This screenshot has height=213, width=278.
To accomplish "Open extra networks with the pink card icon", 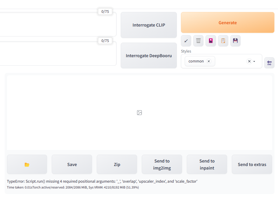I will click(x=211, y=41).
